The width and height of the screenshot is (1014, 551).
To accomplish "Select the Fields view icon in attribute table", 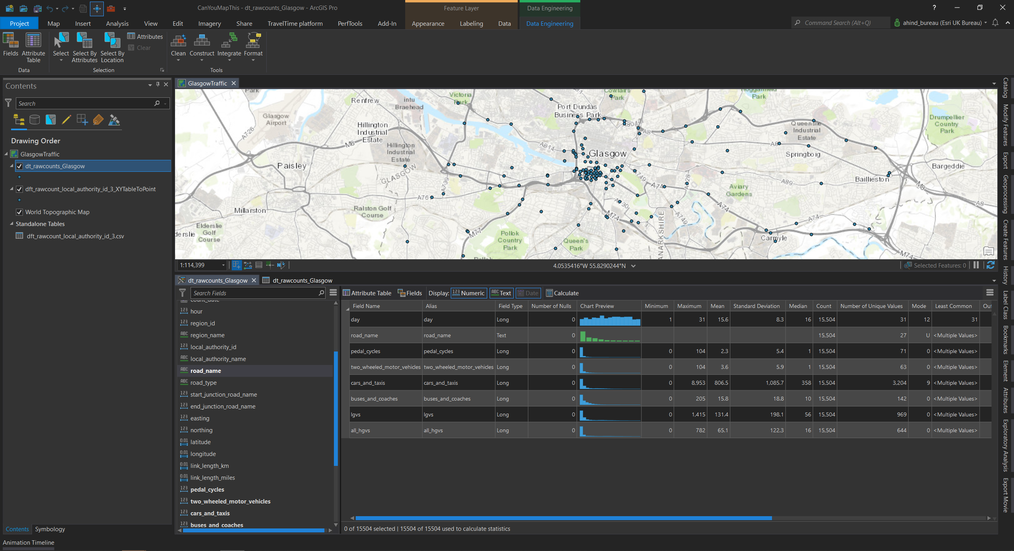I will [x=411, y=293].
